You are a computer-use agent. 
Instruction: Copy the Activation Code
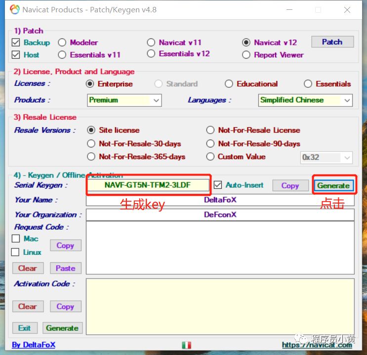pyautogui.click(x=66, y=306)
